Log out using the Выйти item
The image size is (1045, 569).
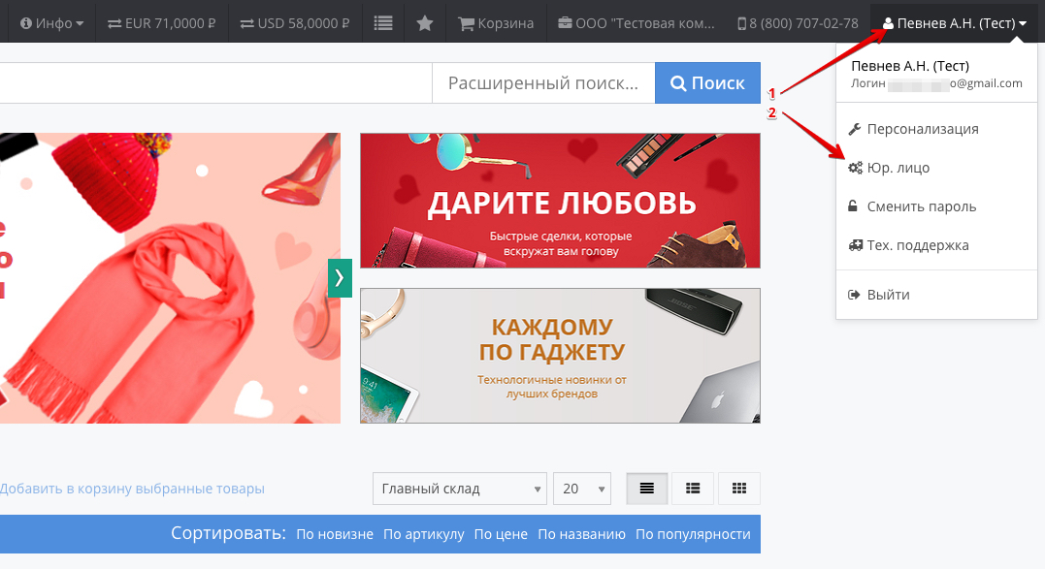click(888, 295)
